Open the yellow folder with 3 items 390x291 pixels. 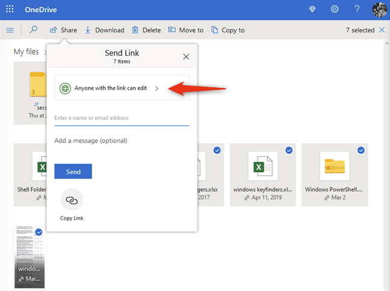(x=38, y=84)
